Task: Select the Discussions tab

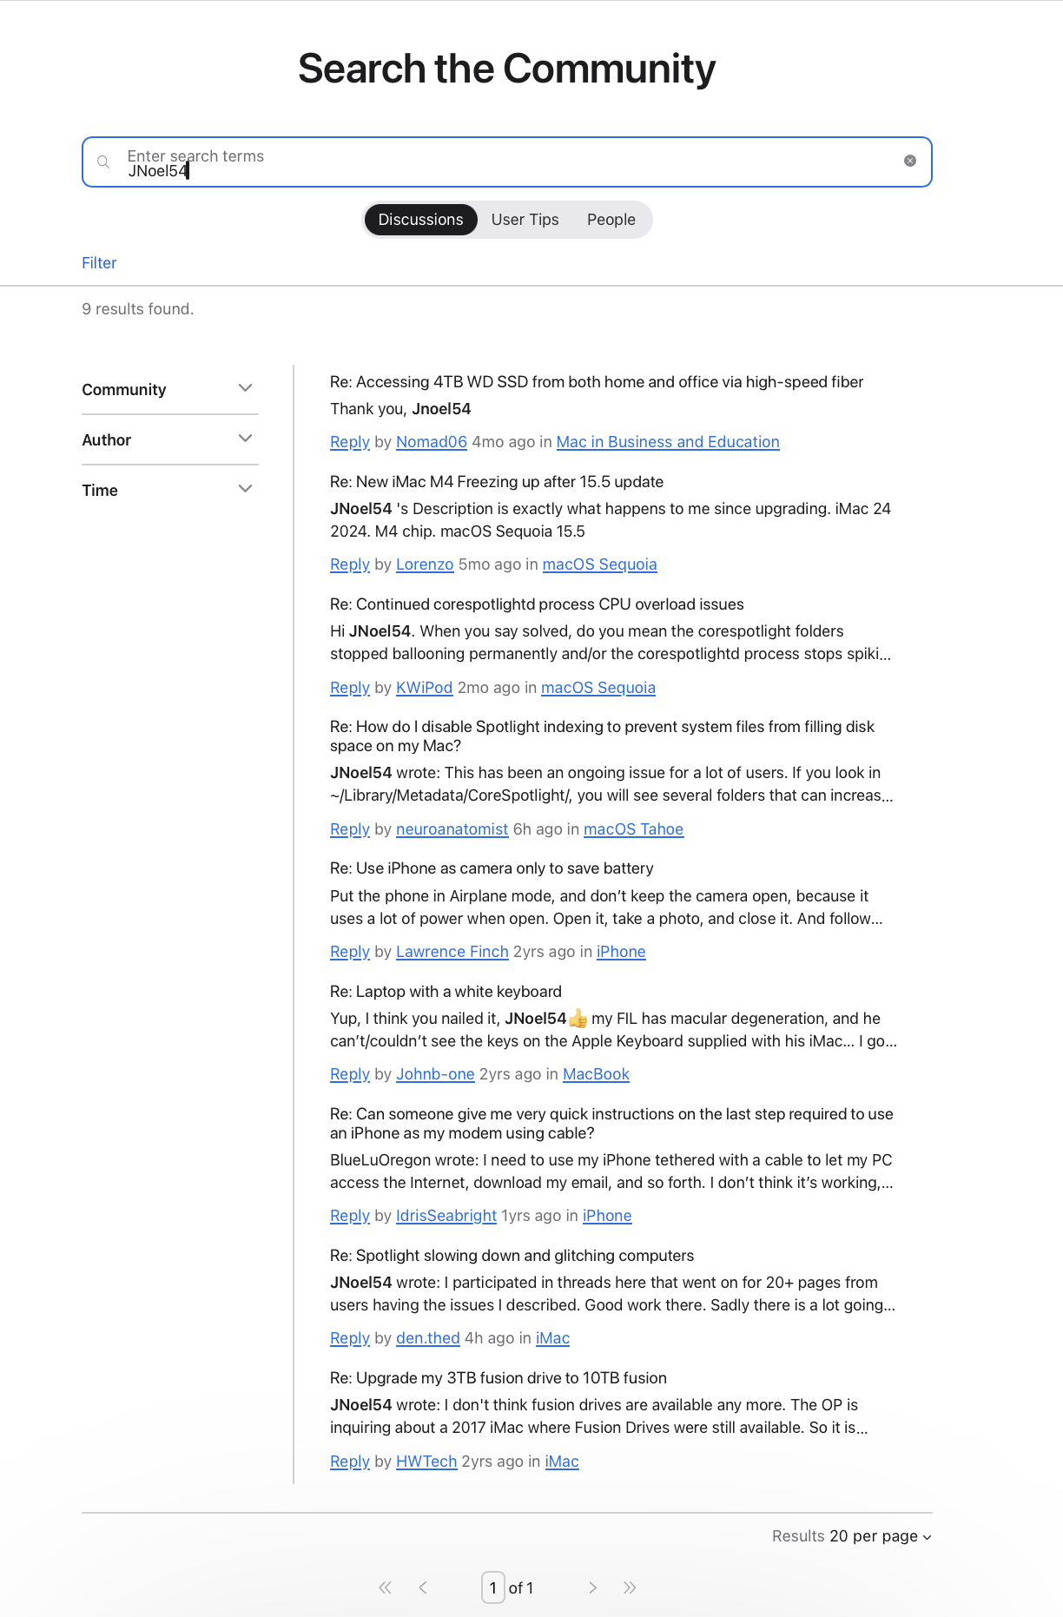Action: click(420, 220)
